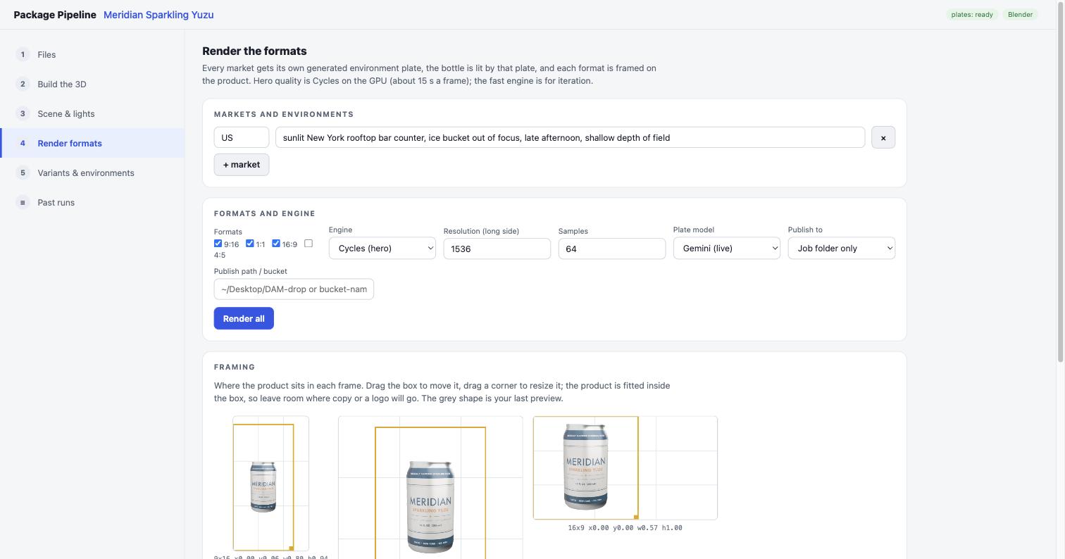Click the 9:16 framing preview can
Viewport: 1065px width, 559px height.
[263, 486]
